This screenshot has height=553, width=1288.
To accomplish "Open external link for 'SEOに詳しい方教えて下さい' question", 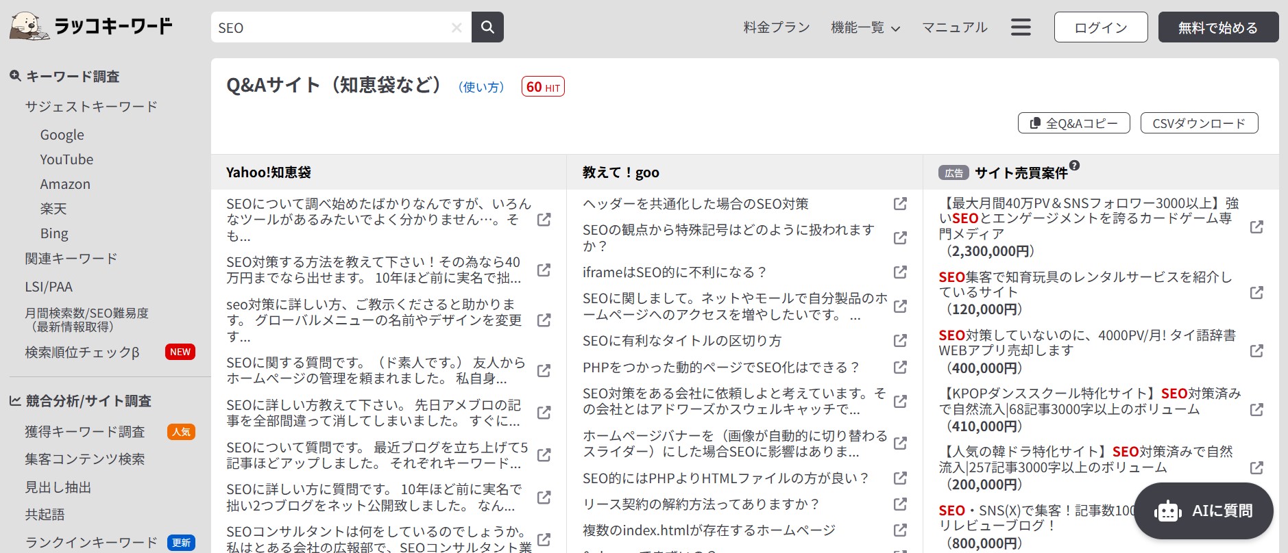I will [x=544, y=412].
